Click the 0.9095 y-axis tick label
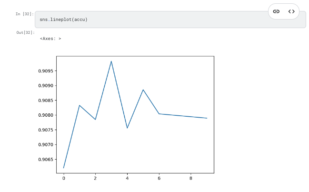 (x=46, y=71)
